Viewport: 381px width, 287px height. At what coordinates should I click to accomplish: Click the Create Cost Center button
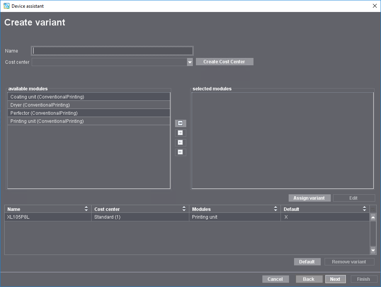tap(225, 61)
